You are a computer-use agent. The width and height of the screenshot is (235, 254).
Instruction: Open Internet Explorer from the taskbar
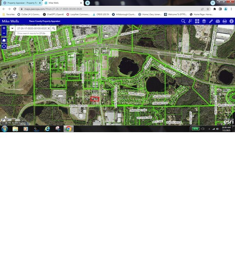tap(47, 129)
